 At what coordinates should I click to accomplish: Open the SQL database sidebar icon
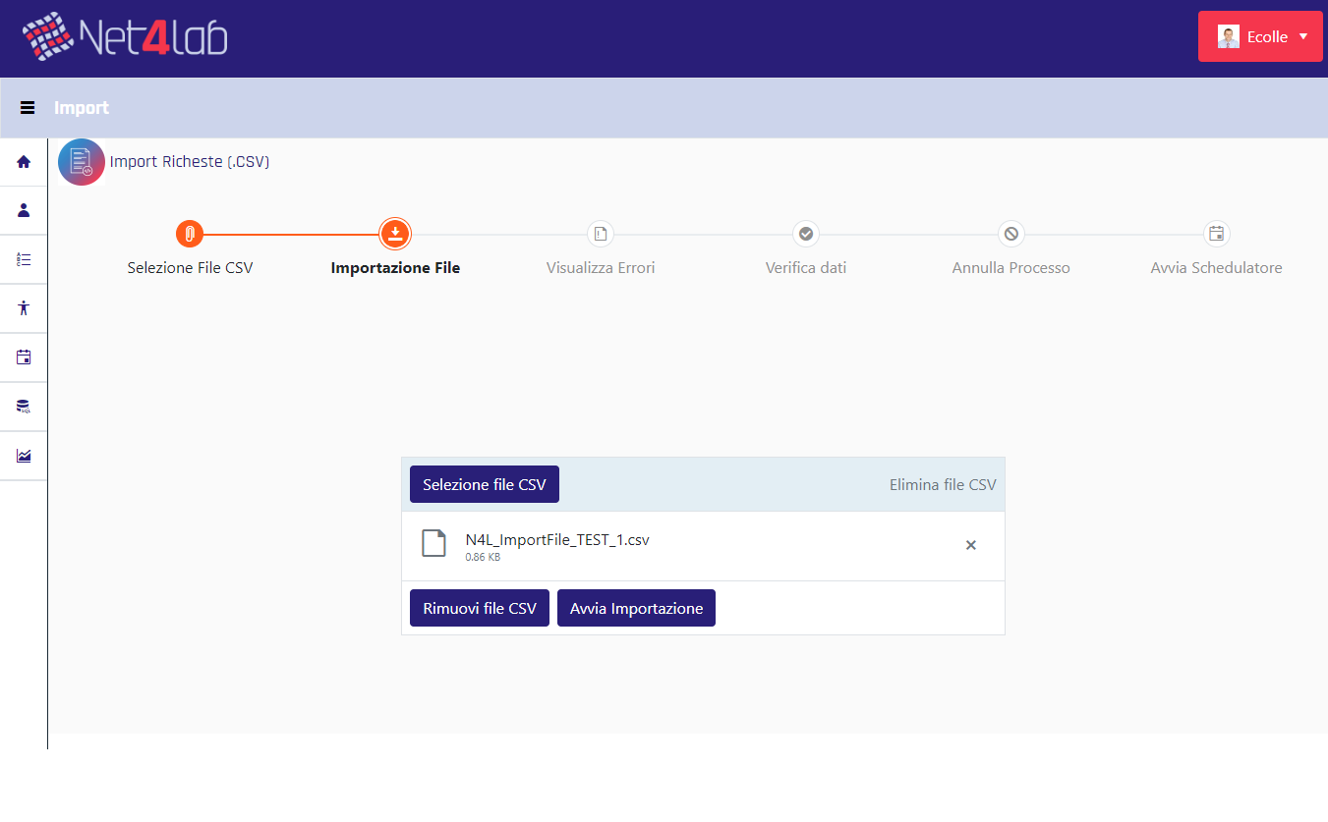click(x=24, y=407)
